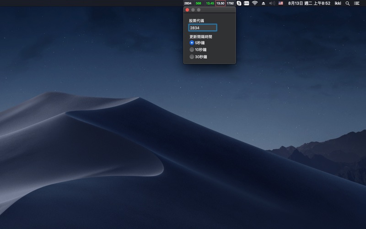Open the US flag input source menu
The image size is (366, 229).
pyautogui.click(x=280, y=3)
